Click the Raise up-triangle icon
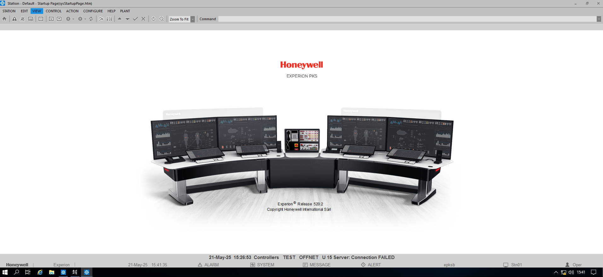 (120, 19)
